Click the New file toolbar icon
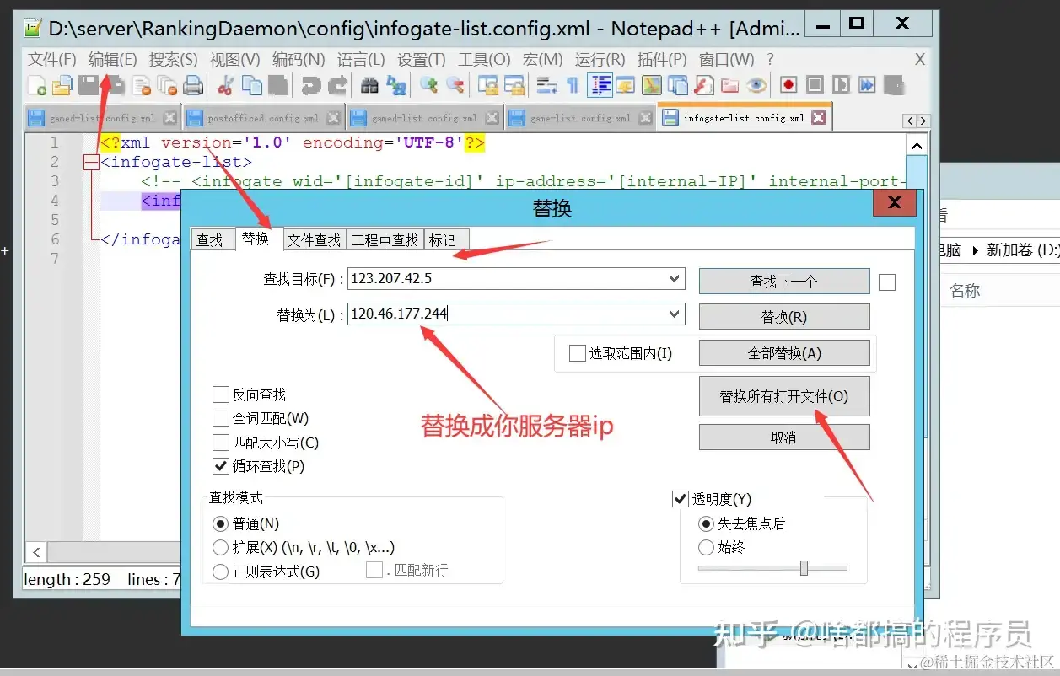This screenshot has width=1060, height=676. [x=37, y=85]
